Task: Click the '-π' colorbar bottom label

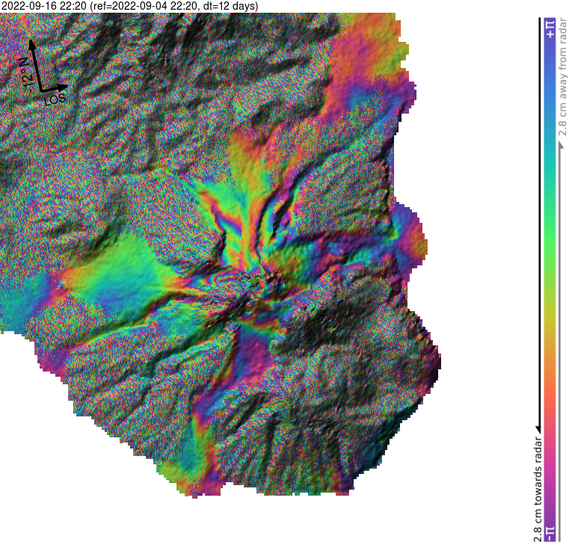Action: click(550, 533)
